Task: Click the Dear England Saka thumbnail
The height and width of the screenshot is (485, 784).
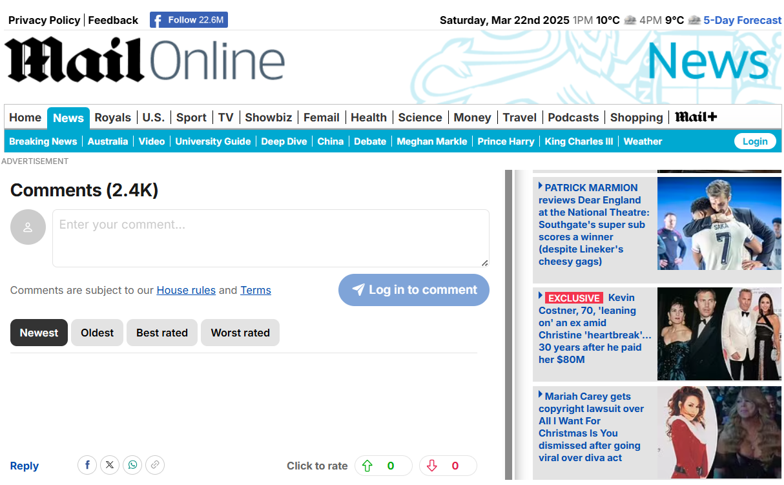Action: (719, 223)
